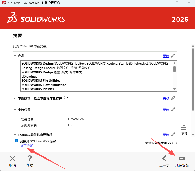This screenshot has width=195, height=171.
Task: Click the SOLIDWORKS Design 语言 line
Action: (x=52, y=72)
